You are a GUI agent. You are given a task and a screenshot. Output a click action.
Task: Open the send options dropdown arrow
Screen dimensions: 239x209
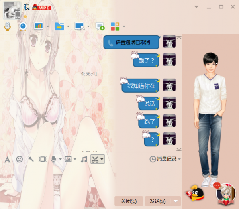coord(176,201)
